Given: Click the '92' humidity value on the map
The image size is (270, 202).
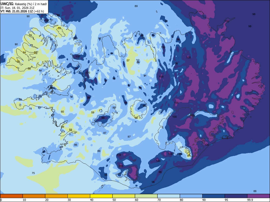Looking at the screenshot, I should [x=100, y=38].
